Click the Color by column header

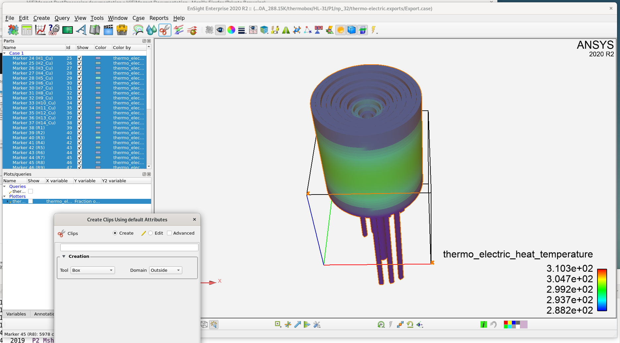(129, 47)
